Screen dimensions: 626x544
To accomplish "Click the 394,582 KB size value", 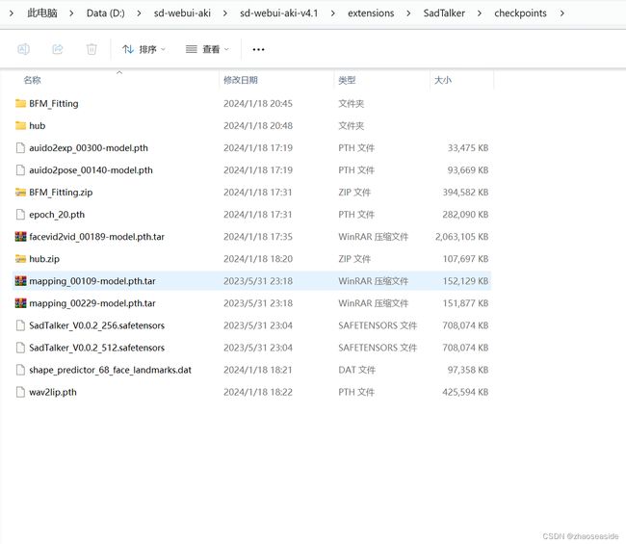I will (465, 193).
